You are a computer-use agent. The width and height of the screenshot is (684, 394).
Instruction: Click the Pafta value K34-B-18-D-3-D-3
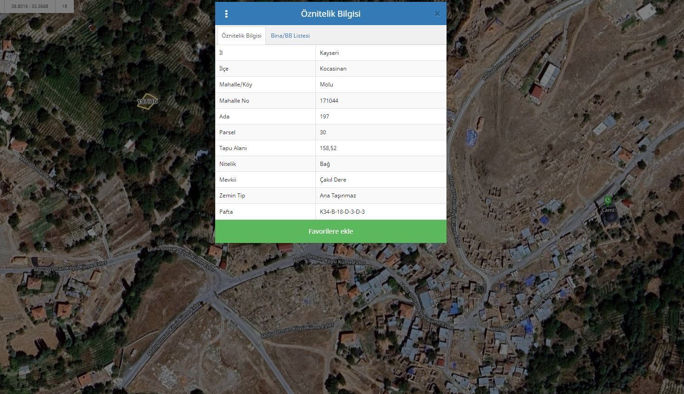click(342, 212)
